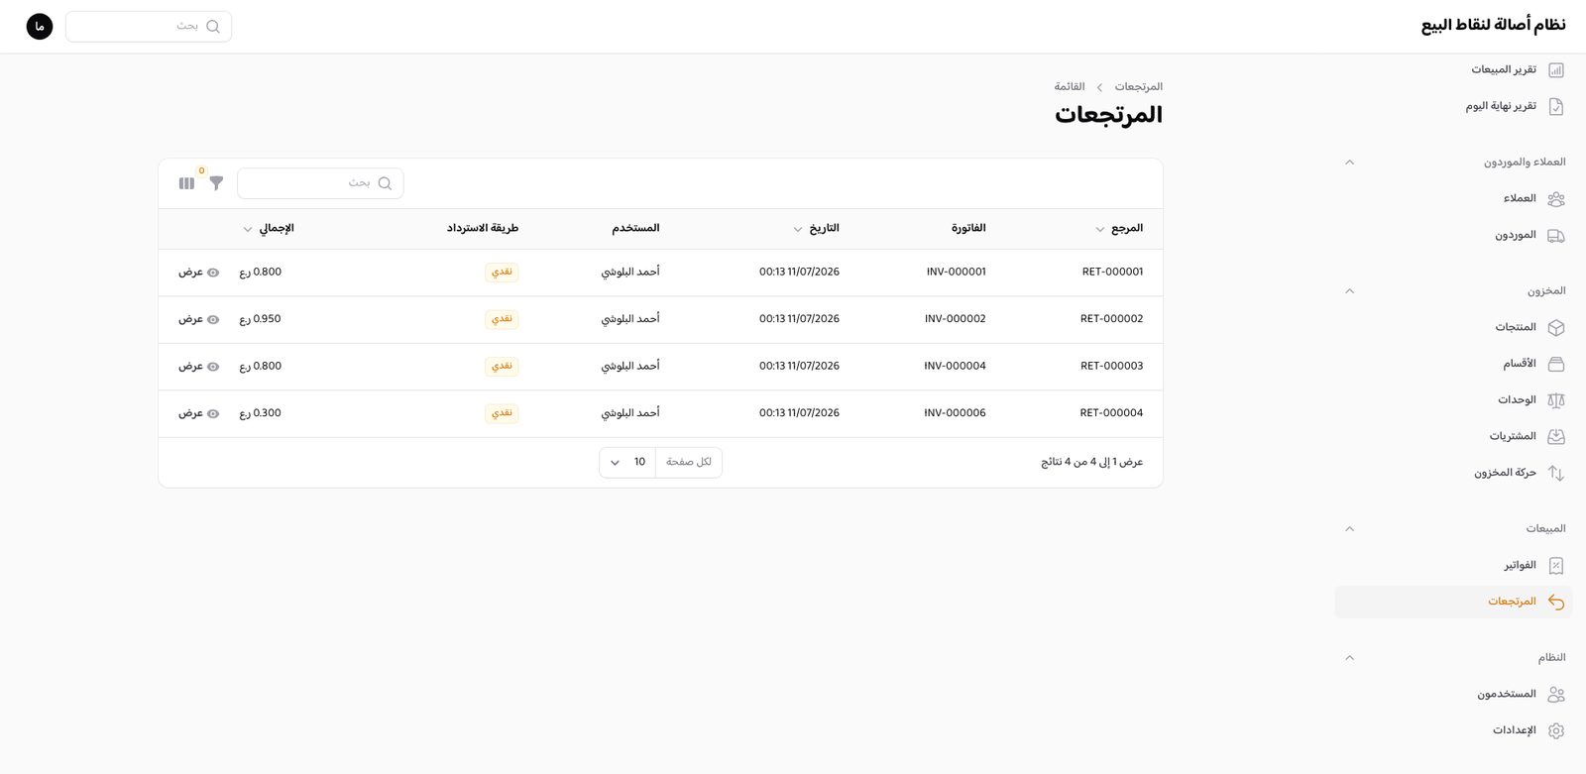Image resolution: width=1586 pixels, height=774 pixels.
Task: Sort by المرجع column
Action: pyautogui.click(x=1119, y=229)
